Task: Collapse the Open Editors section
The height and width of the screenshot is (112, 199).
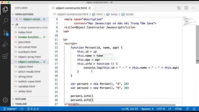Action: click(x=24, y=14)
